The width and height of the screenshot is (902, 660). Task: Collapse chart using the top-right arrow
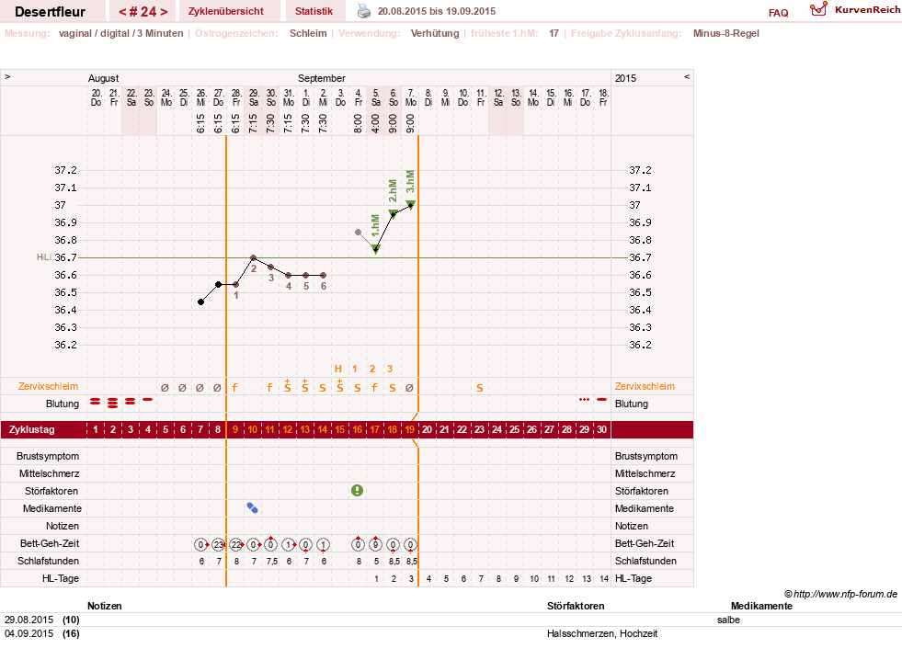tap(686, 76)
